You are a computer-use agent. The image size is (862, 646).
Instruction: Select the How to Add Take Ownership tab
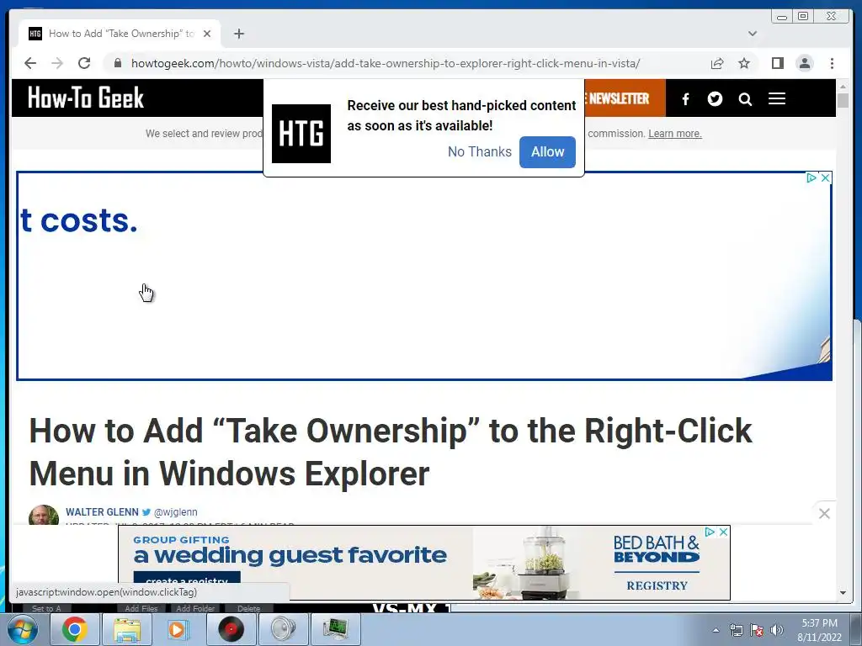[120, 34]
